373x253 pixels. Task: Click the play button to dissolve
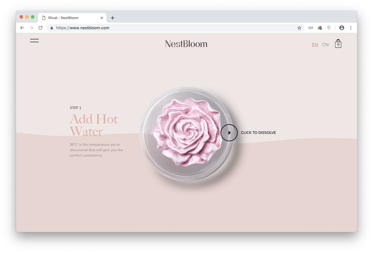tap(229, 133)
